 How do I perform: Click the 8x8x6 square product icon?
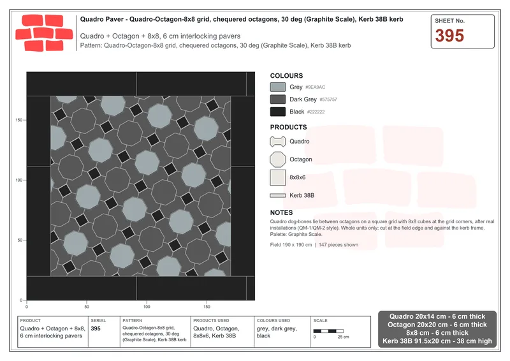(278, 177)
